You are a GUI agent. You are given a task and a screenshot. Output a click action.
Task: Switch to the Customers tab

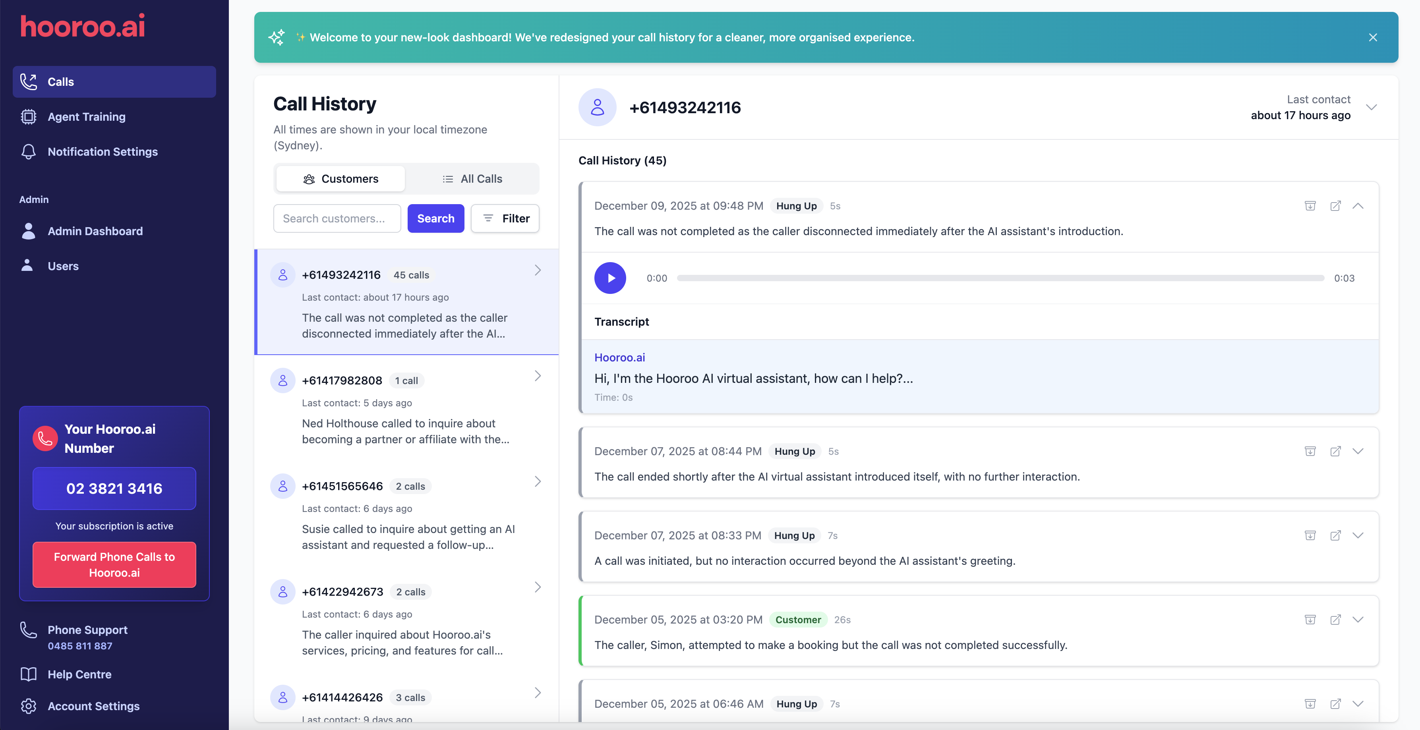(340, 178)
